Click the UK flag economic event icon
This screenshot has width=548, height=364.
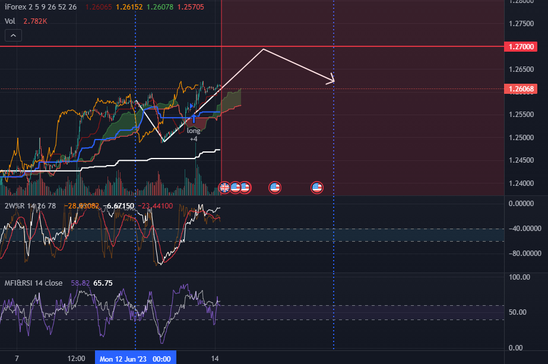click(x=224, y=188)
